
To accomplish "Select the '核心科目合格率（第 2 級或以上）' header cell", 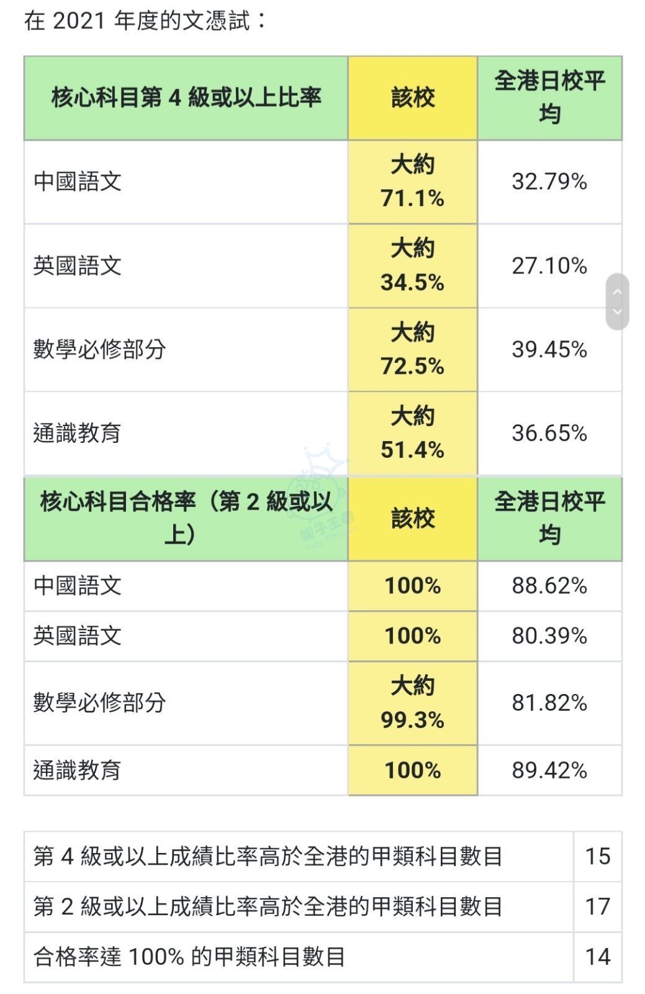I will [186, 518].
